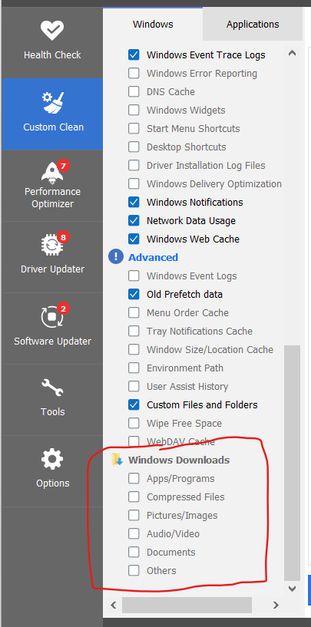The image size is (311, 627).
Task: Select the Custom Clean broom icon
Action: (53, 102)
